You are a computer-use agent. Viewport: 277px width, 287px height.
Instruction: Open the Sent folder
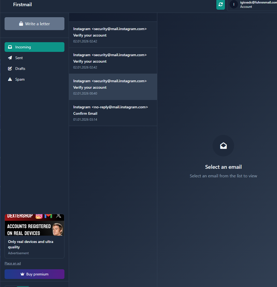coord(34,58)
